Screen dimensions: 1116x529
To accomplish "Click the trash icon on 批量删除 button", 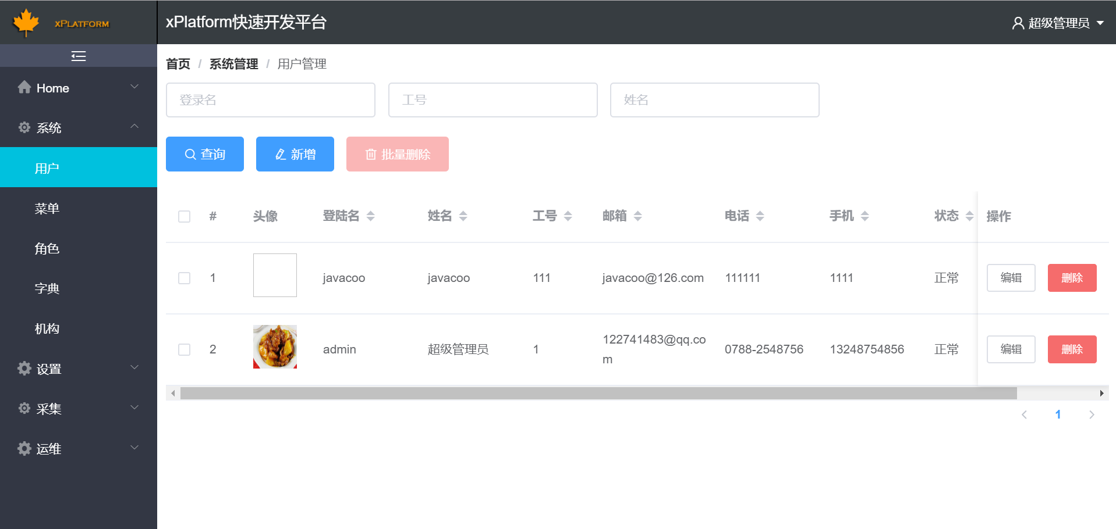I will click(372, 154).
